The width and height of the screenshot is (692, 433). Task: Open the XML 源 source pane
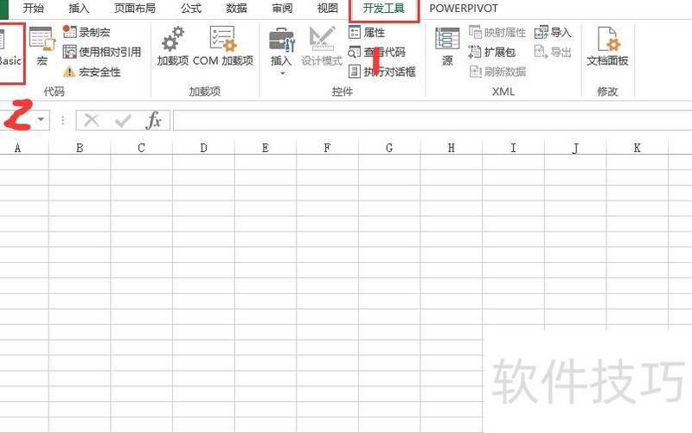point(447,46)
